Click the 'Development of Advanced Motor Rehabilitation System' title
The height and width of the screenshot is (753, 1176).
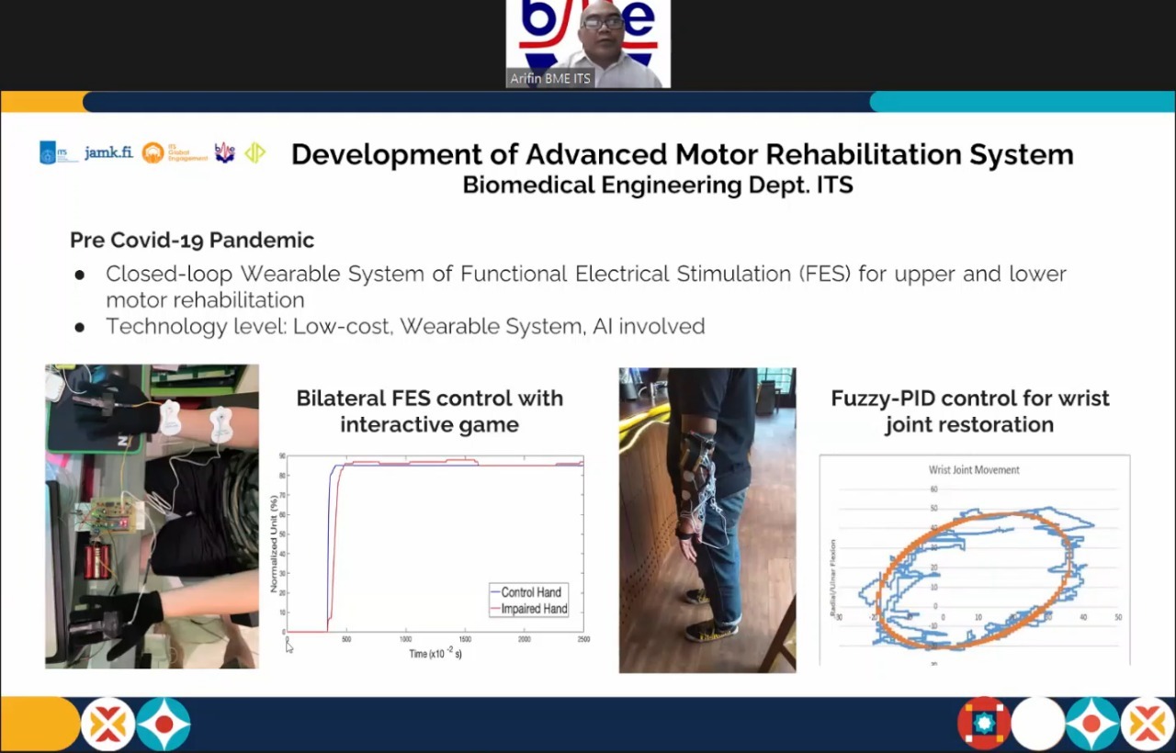click(682, 154)
